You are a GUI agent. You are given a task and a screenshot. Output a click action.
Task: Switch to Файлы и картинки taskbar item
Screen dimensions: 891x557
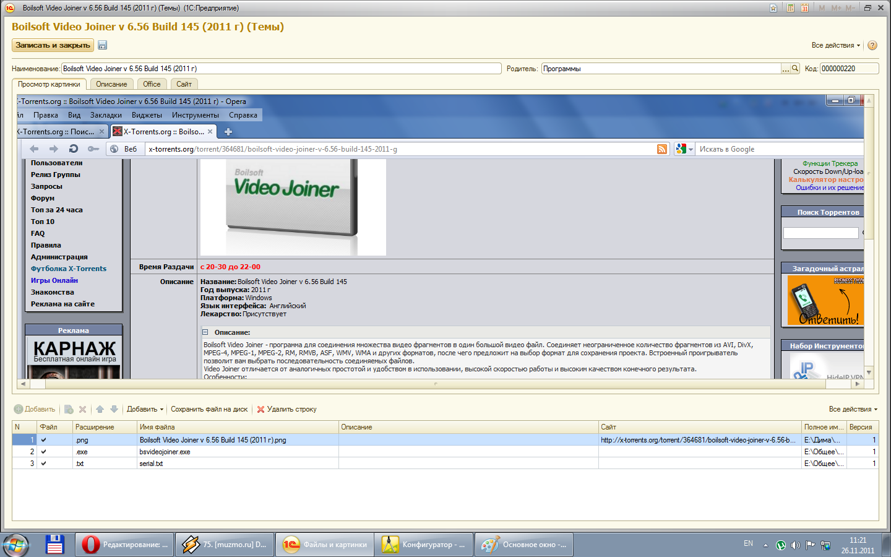(325, 545)
